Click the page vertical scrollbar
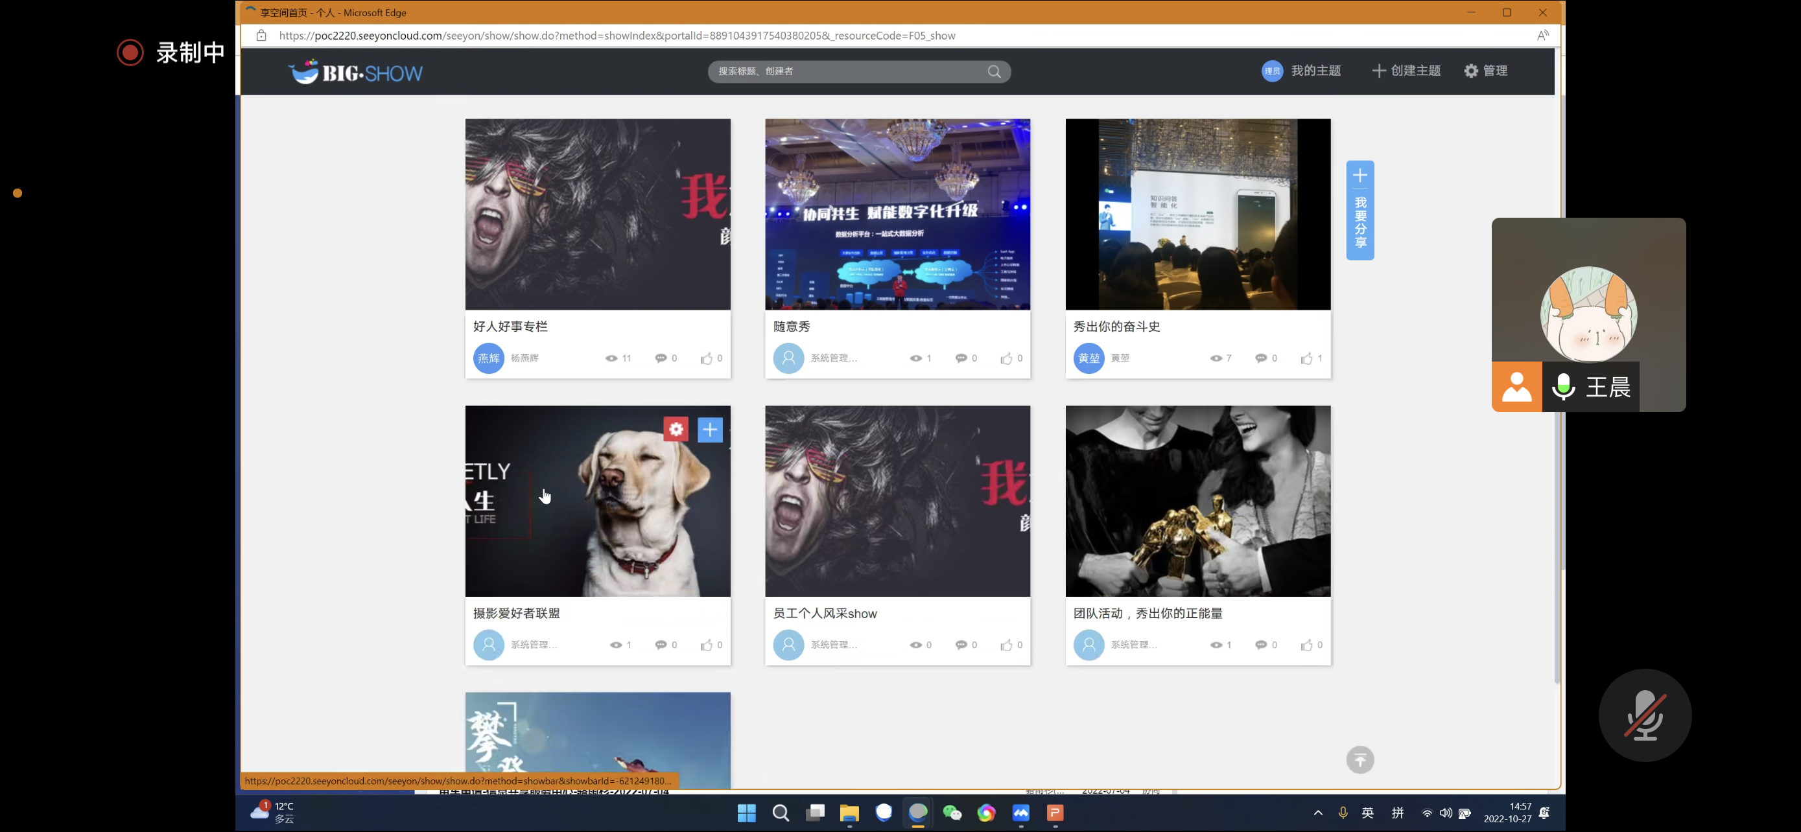This screenshot has width=1801, height=832. click(x=1557, y=391)
